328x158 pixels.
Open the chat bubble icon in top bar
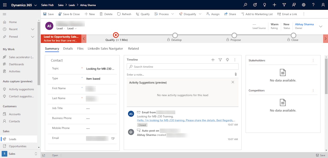click(x=294, y=5)
